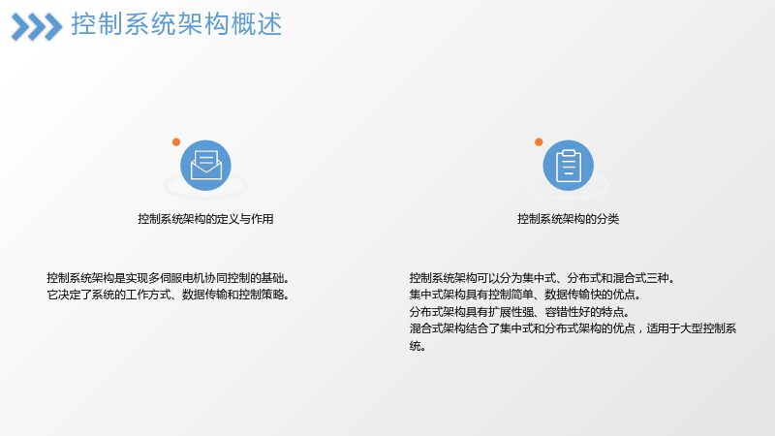Click the orange dot beside the clipboard icon
Screen dimensions: 775x436
tap(539, 142)
